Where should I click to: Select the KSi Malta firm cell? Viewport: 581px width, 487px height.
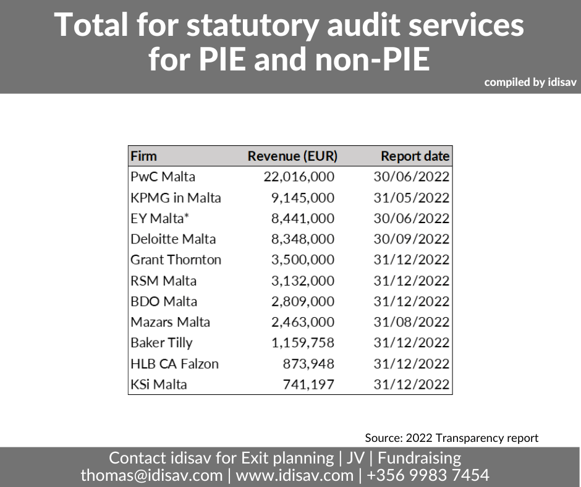159,384
